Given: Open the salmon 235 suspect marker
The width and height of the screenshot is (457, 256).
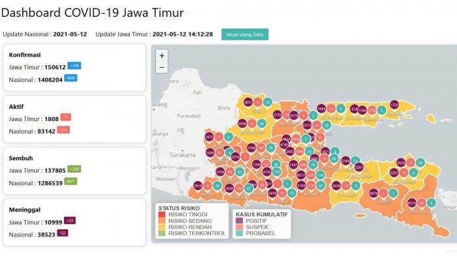Looking at the screenshot, I should click(310, 175).
